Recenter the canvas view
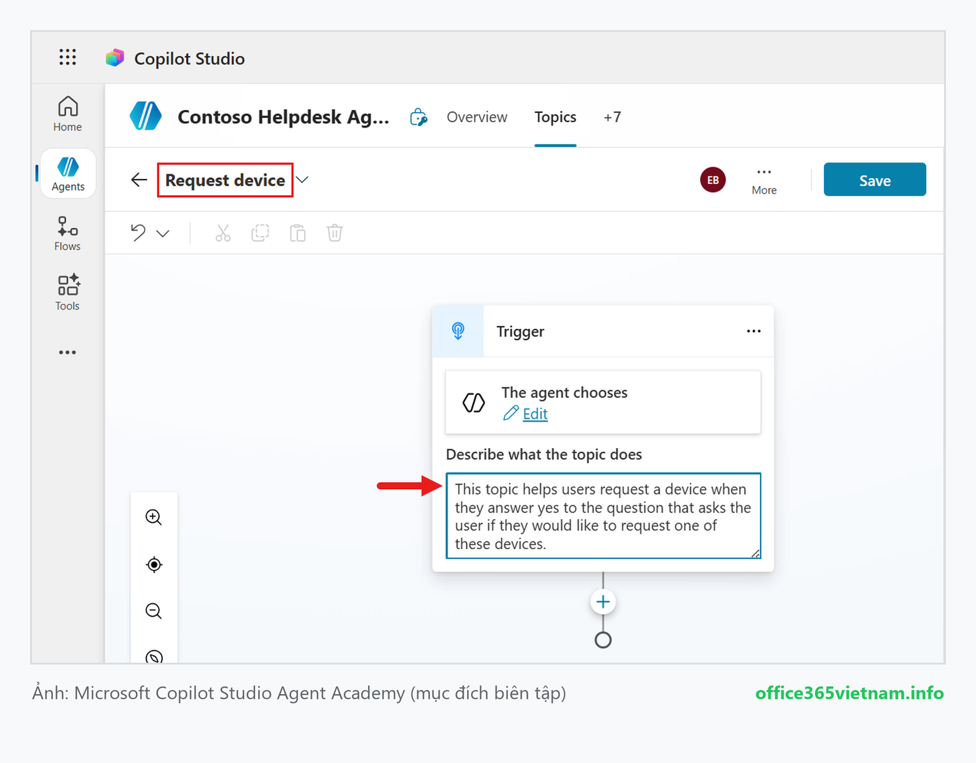Screen dimensions: 976x763 [154, 564]
